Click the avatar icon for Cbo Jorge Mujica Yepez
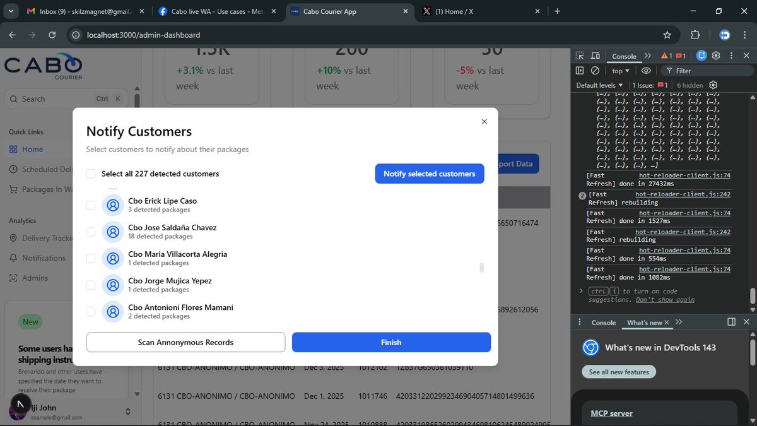The image size is (757, 426). pos(113,285)
